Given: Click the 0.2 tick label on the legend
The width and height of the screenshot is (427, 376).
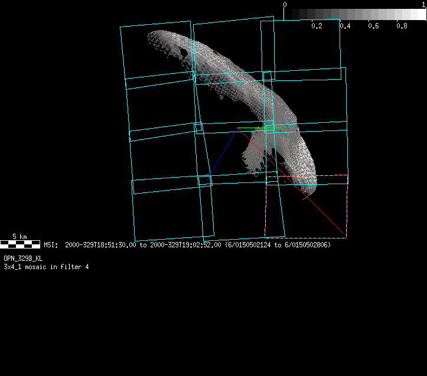Looking at the screenshot, I should pyautogui.click(x=317, y=26).
